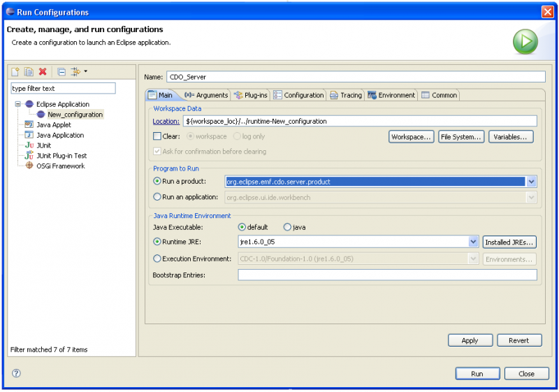Click the Close button at bottom

point(527,373)
